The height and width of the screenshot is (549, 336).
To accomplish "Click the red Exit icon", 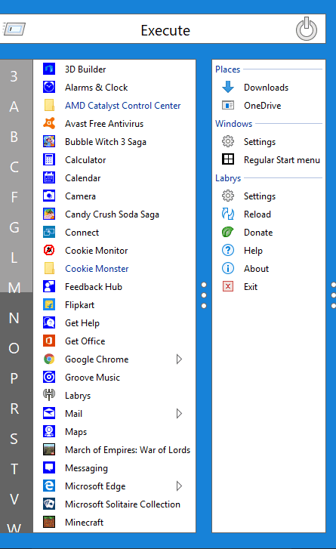I will click(x=228, y=286).
